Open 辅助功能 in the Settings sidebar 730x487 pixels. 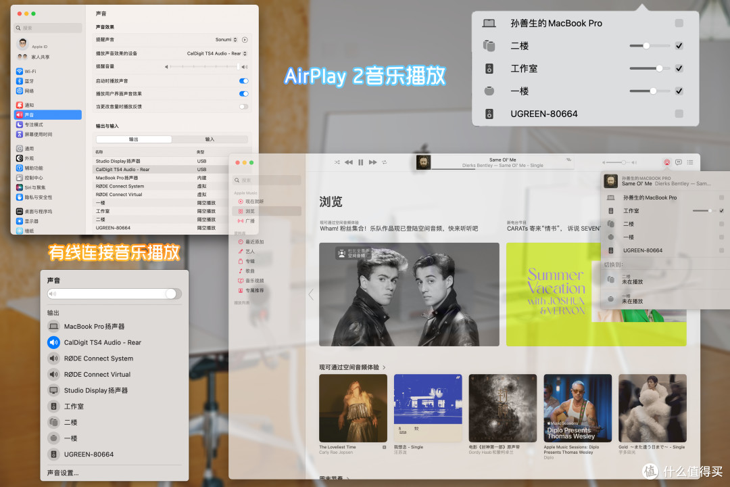point(48,168)
